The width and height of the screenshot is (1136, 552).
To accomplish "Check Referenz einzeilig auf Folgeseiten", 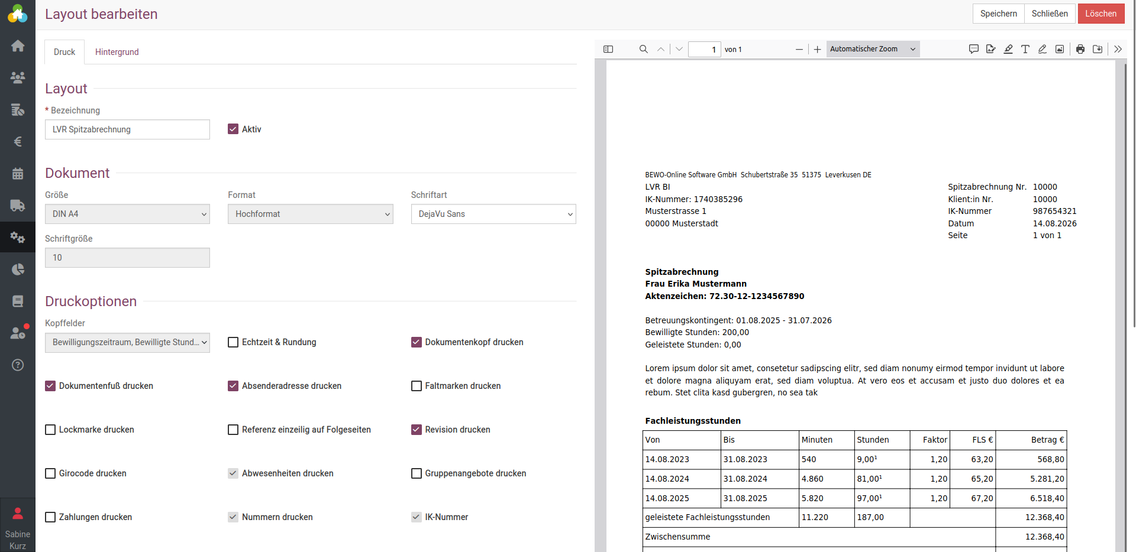I will click(233, 430).
